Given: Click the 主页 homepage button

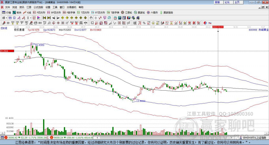Looking at the screenshot, I should click(x=239, y=2).
